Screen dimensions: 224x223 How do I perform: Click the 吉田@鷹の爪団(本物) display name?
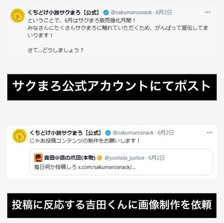click(70, 158)
